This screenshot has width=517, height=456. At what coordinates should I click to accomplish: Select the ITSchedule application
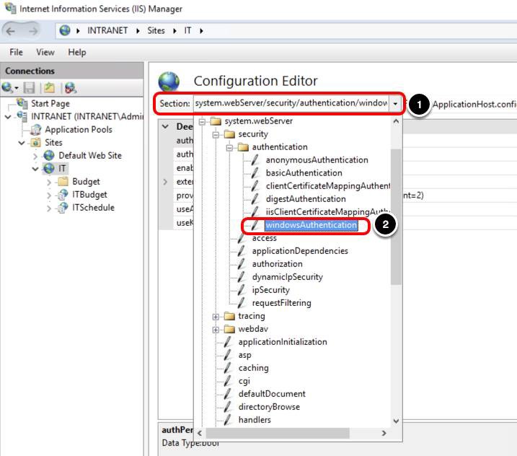click(93, 208)
